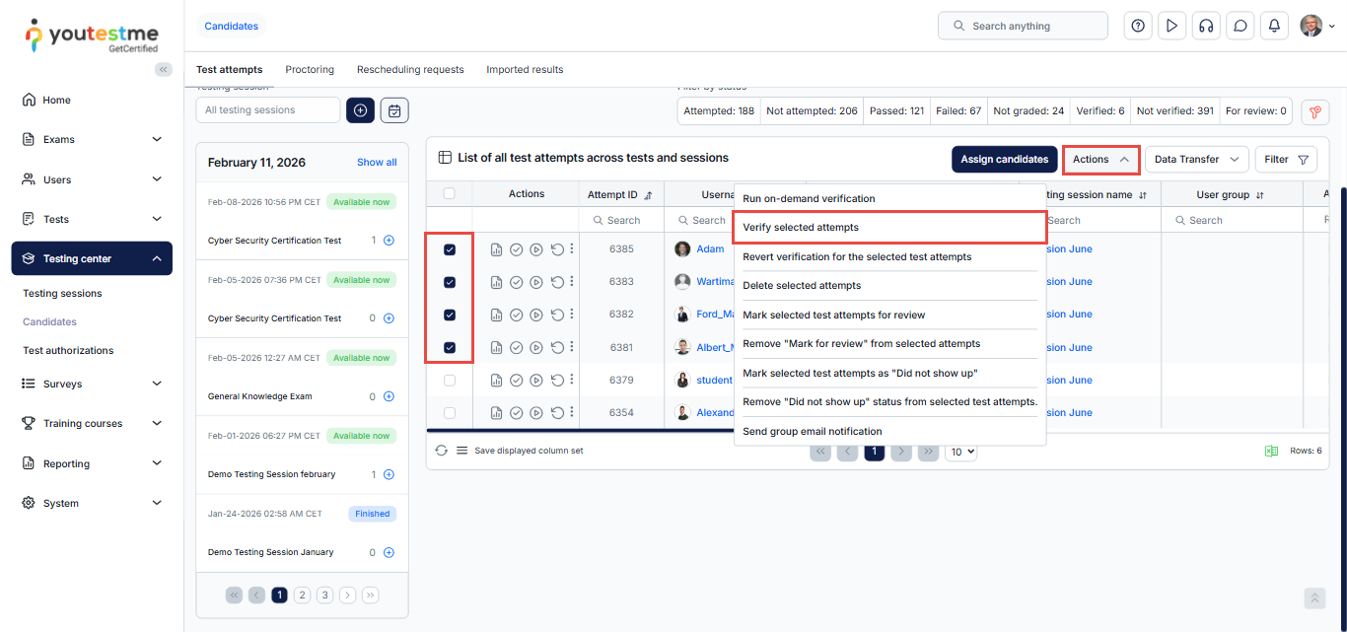The image size is (1347, 632).
Task: Click the notifications bell icon
Action: click(x=1274, y=26)
